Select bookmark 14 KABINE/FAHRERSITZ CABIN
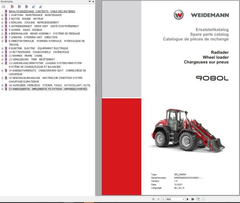 [x=47, y=72]
